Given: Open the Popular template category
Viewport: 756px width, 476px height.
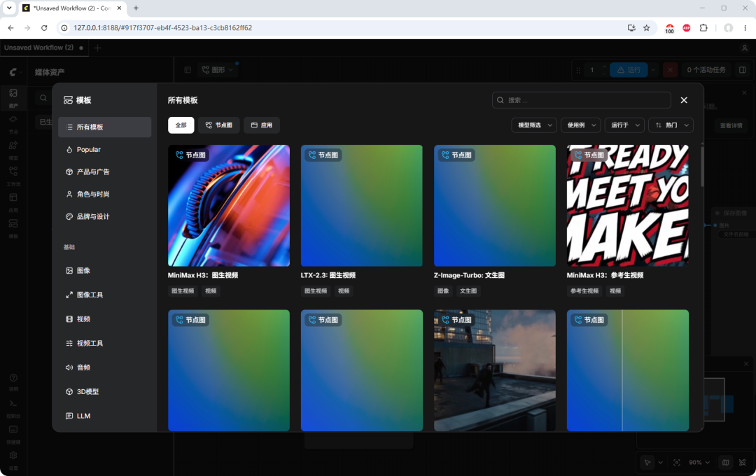Looking at the screenshot, I should point(104,150).
